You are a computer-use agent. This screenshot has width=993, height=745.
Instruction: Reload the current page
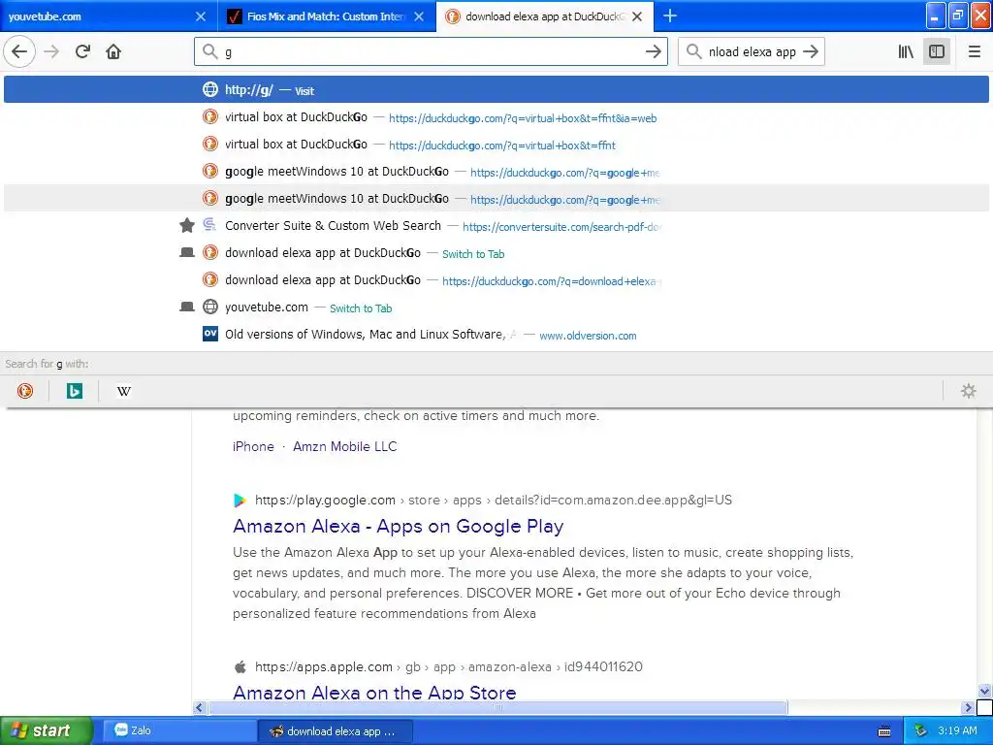(82, 51)
